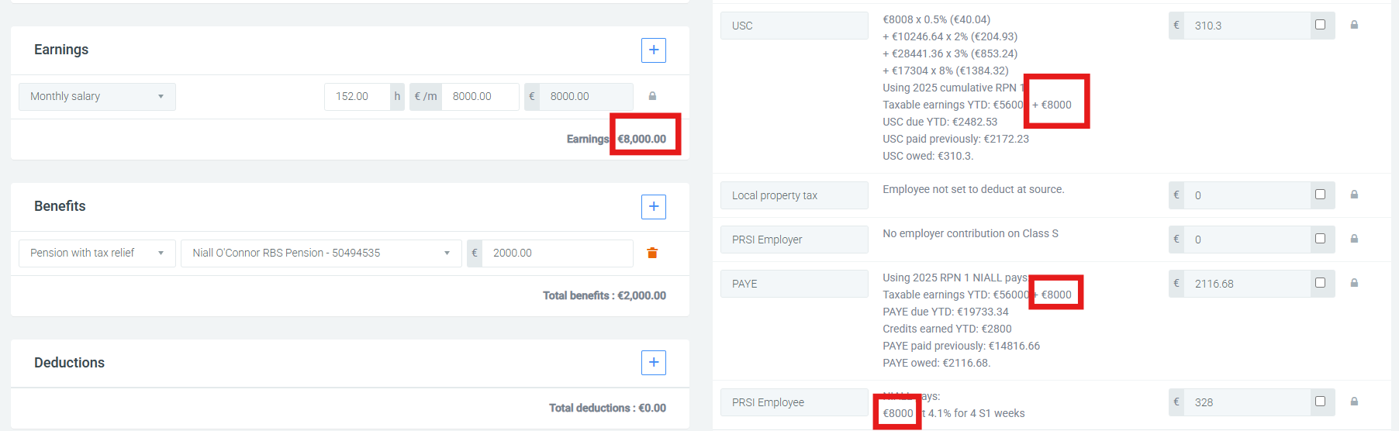Tick the PRSI Employer checkbox
Image resolution: width=1399 pixels, height=431 pixels.
click(1320, 239)
